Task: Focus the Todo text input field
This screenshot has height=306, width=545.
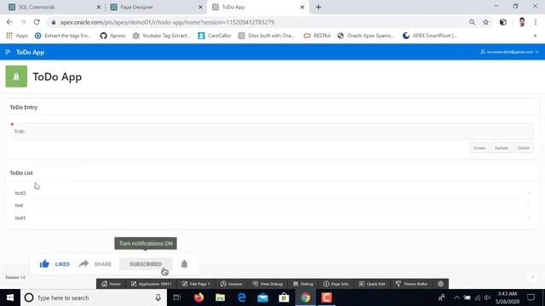Action: [272, 132]
